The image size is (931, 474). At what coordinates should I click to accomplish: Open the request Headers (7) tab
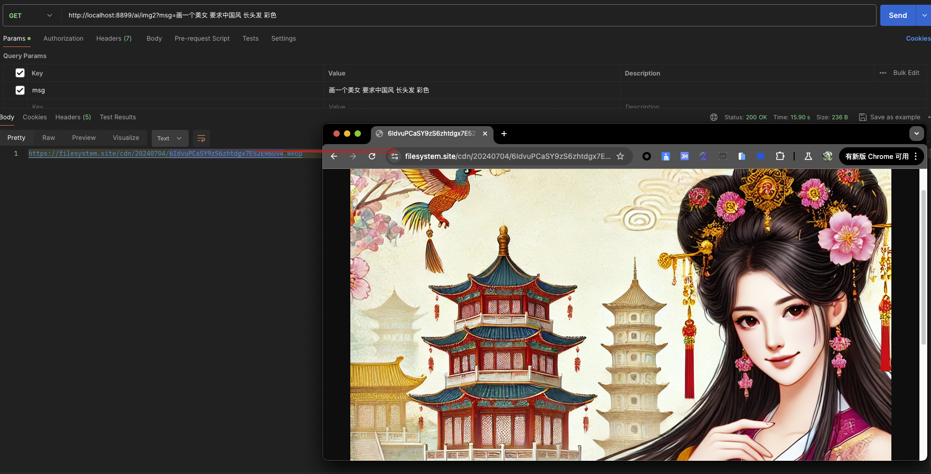tap(114, 39)
